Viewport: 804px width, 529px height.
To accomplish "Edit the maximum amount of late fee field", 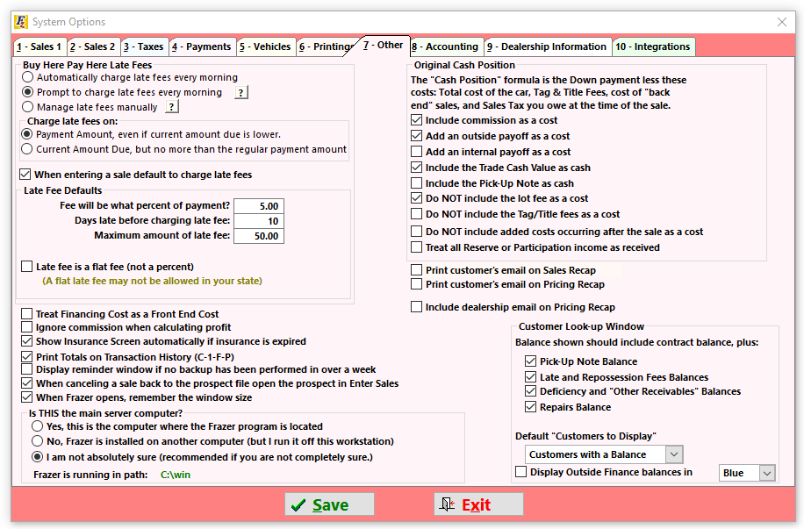I will [x=258, y=236].
